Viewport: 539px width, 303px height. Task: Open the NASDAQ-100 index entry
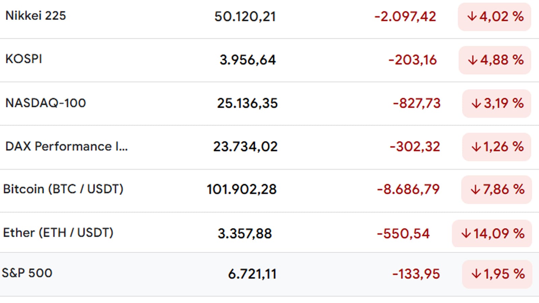pyautogui.click(x=45, y=103)
